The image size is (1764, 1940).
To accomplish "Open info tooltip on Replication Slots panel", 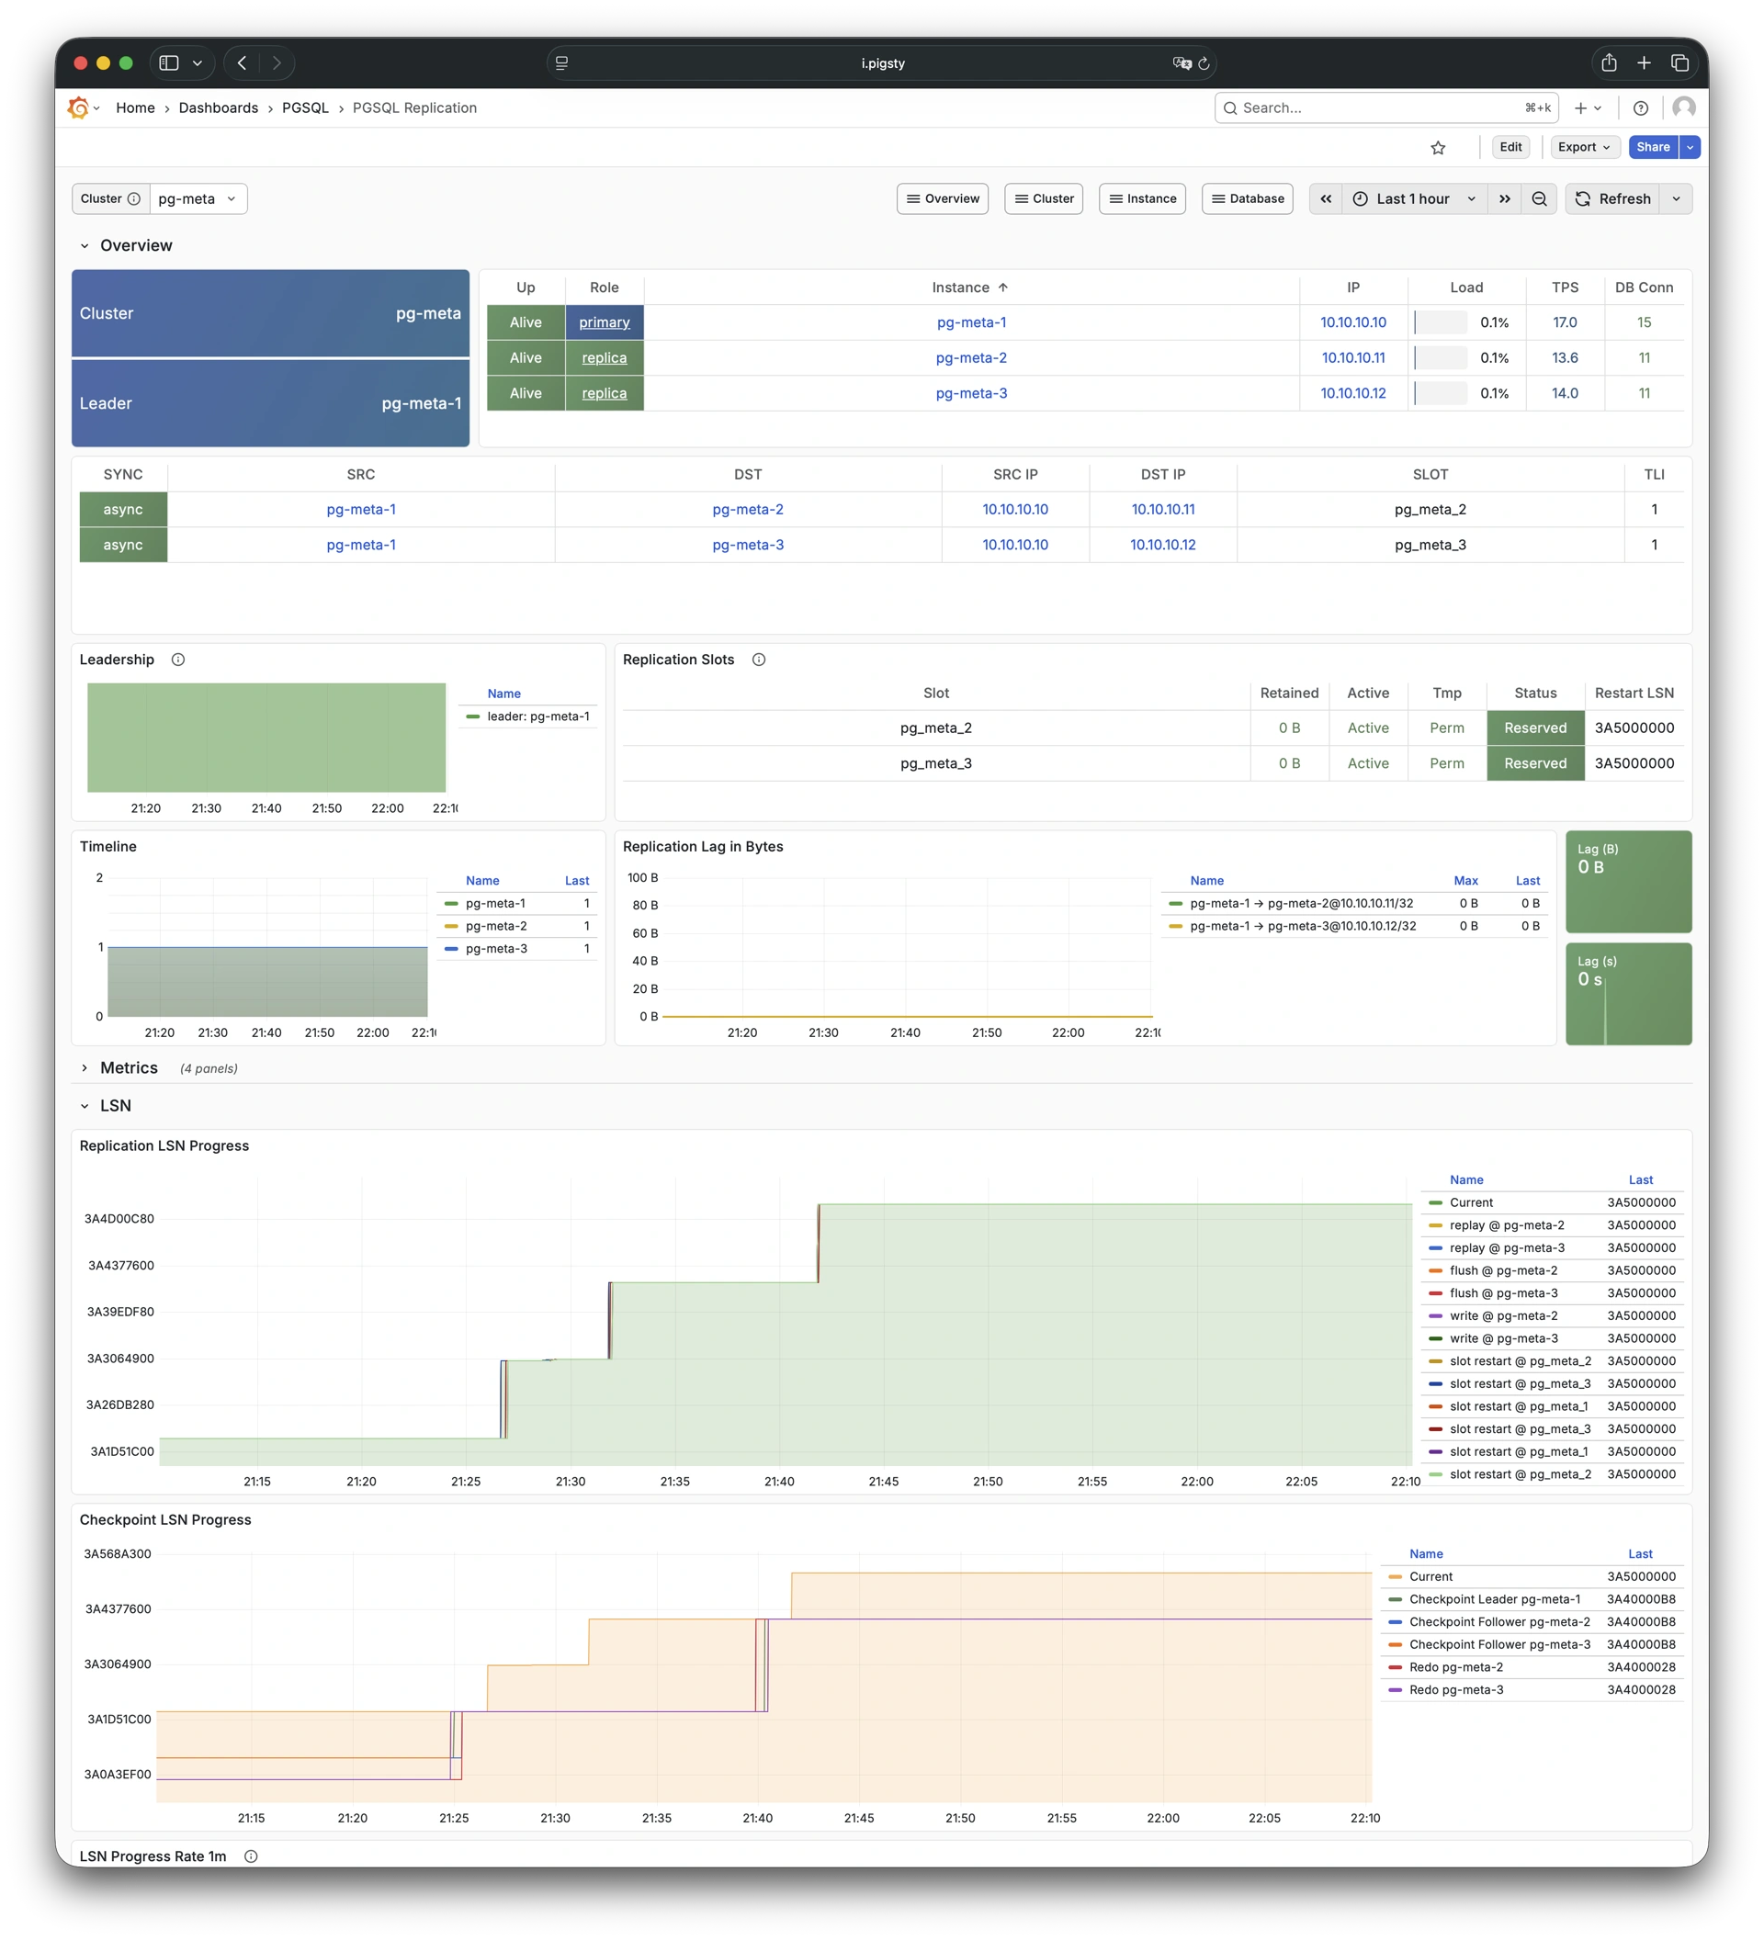I will pyautogui.click(x=758, y=660).
